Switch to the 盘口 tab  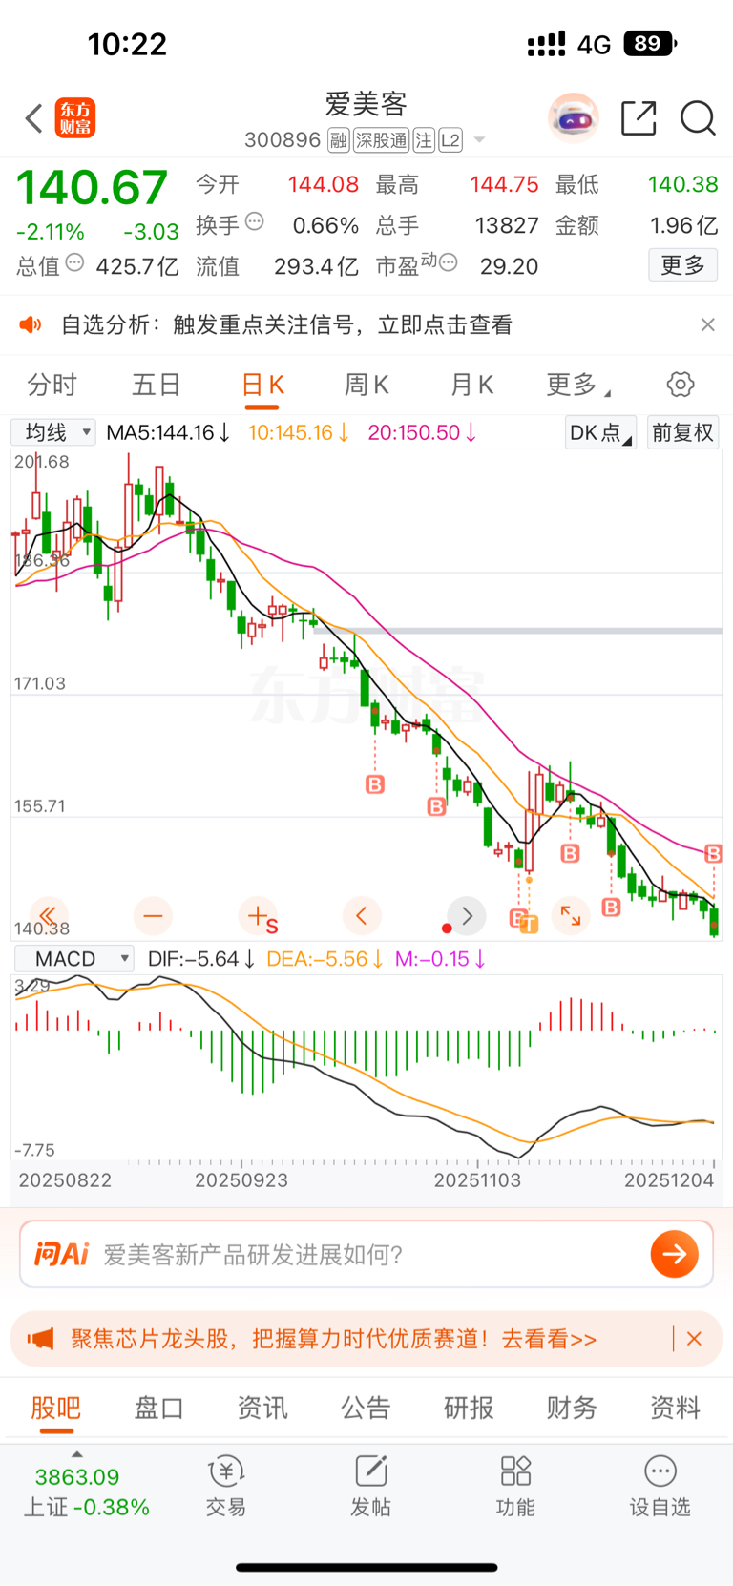point(158,1408)
